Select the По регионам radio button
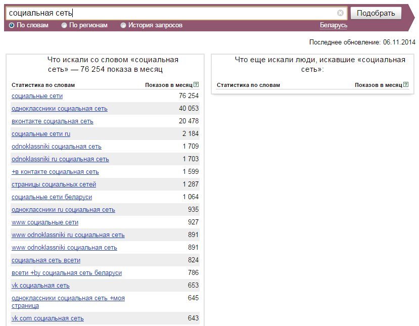 [x=64, y=25]
